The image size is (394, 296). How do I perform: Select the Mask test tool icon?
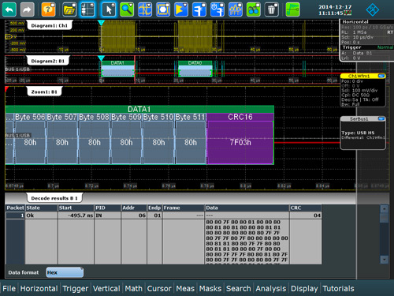[x=163, y=9]
